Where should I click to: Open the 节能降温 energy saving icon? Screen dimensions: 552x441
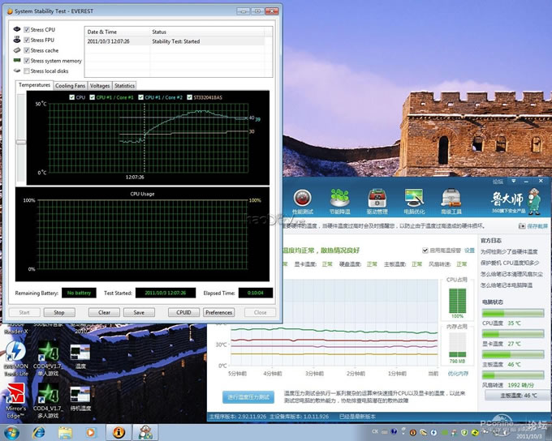click(340, 199)
